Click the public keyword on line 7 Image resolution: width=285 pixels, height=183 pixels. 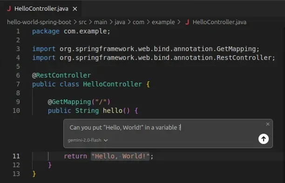(x=44, y=84)
